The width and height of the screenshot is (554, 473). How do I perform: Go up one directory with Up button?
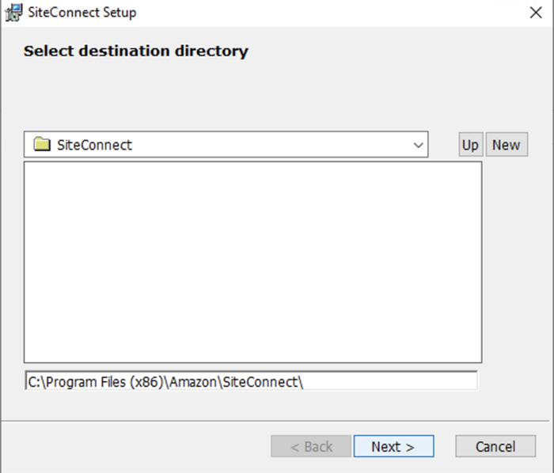tap(470, 145)
